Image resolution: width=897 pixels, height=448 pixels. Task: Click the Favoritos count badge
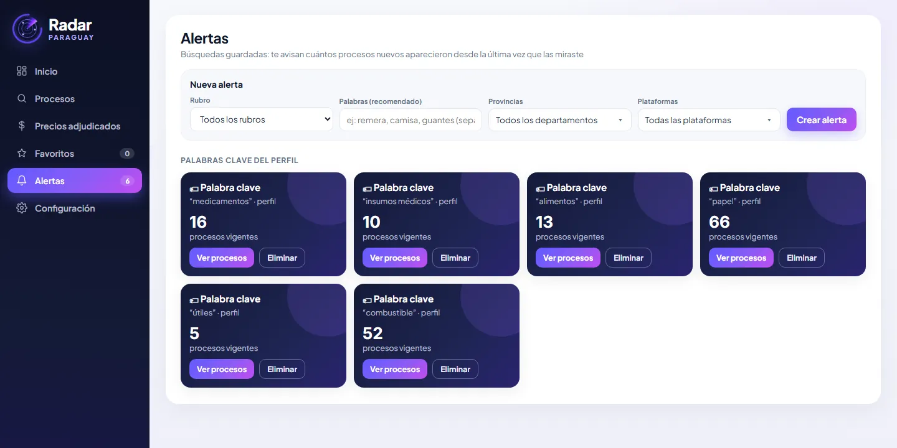127,153
